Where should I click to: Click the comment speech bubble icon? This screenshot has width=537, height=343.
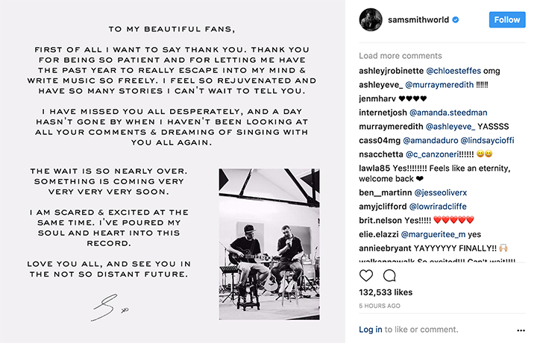(389, 276)
